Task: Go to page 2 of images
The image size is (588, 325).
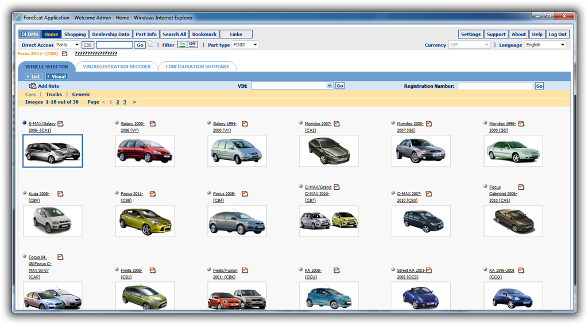Action: 118,102
